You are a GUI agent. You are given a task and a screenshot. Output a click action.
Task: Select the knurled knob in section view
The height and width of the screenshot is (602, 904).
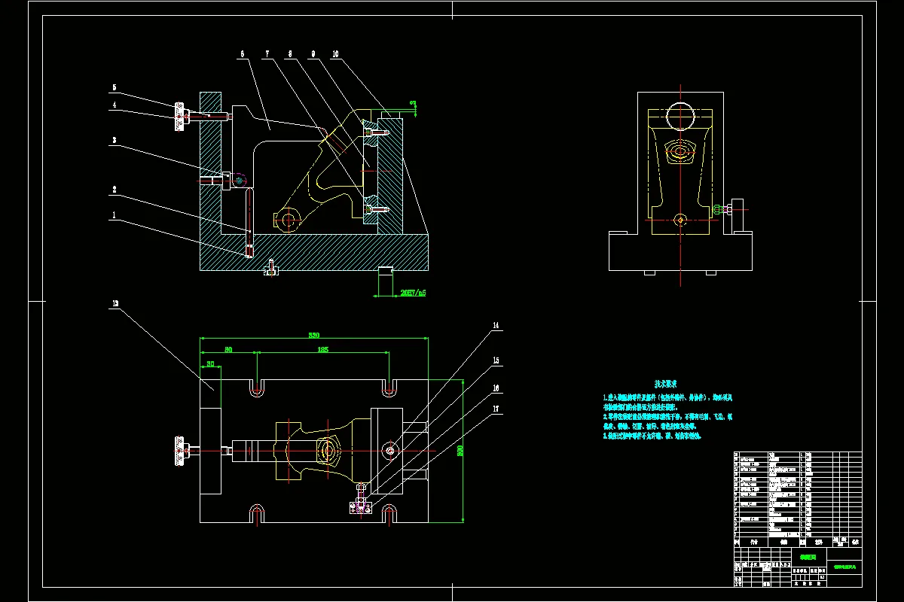[181, 117]
